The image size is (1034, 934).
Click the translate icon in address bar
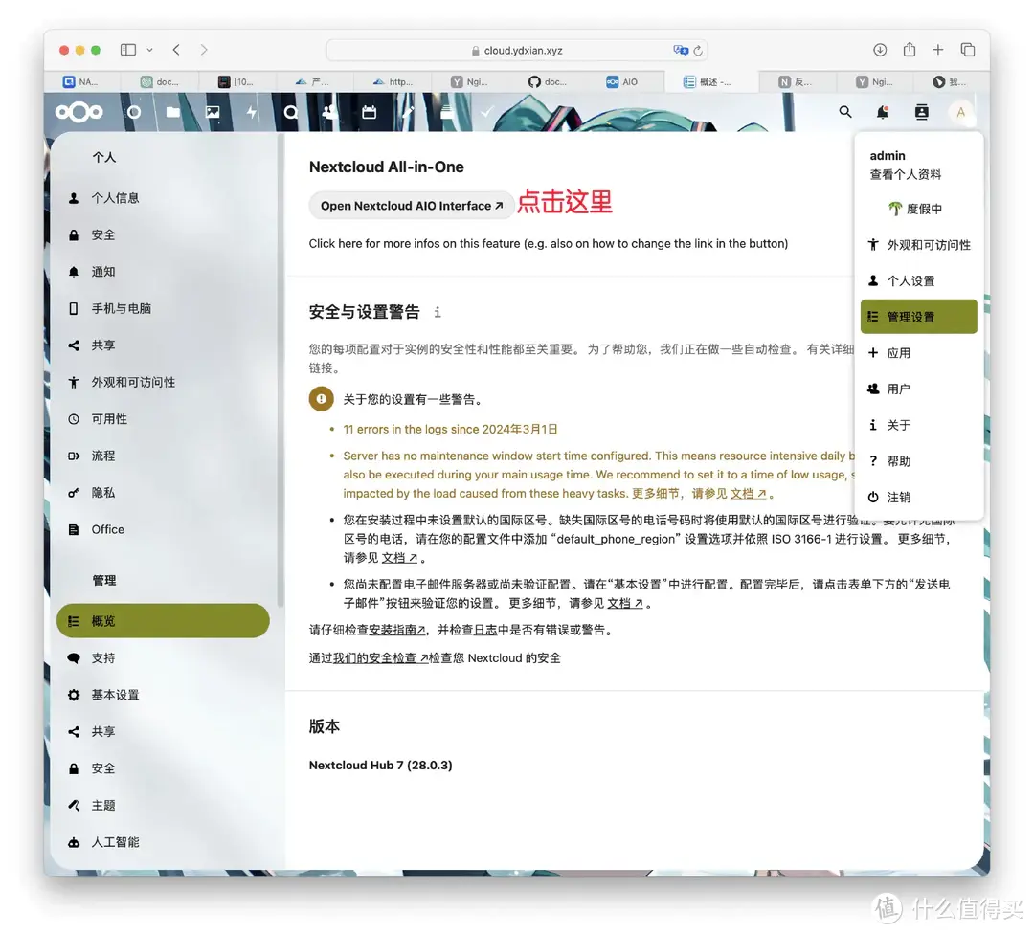point(681,50)
